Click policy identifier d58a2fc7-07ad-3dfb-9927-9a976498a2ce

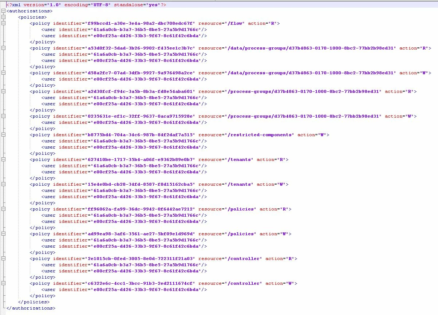[x=140, y=73]
